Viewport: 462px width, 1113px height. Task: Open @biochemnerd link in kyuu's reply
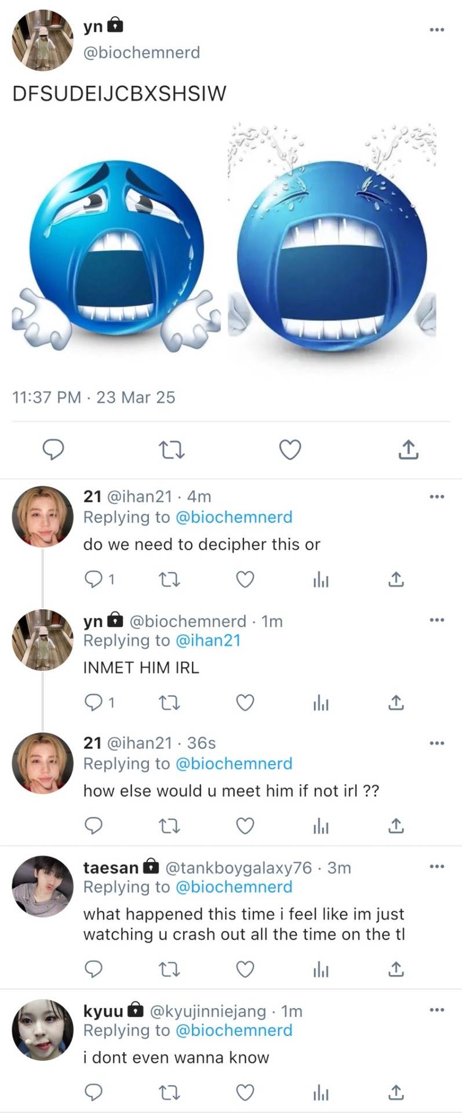pos(234,1030)
